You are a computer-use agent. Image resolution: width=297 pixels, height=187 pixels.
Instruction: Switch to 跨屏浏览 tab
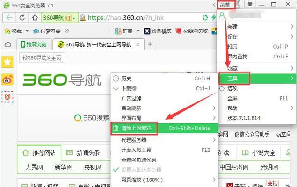[34, 44]
